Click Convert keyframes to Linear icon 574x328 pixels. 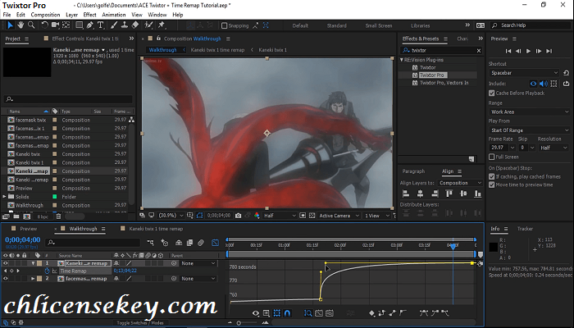coord(393,313)
